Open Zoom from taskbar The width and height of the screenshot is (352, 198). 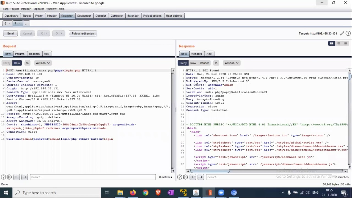pos(221,193)
